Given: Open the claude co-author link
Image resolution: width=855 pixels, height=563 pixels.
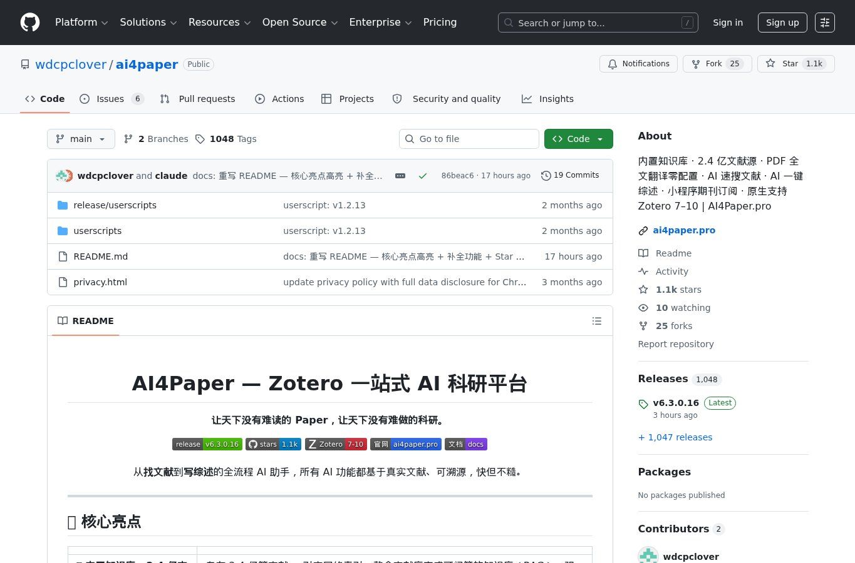Looking at the screenshot, I should click(171, 176).
